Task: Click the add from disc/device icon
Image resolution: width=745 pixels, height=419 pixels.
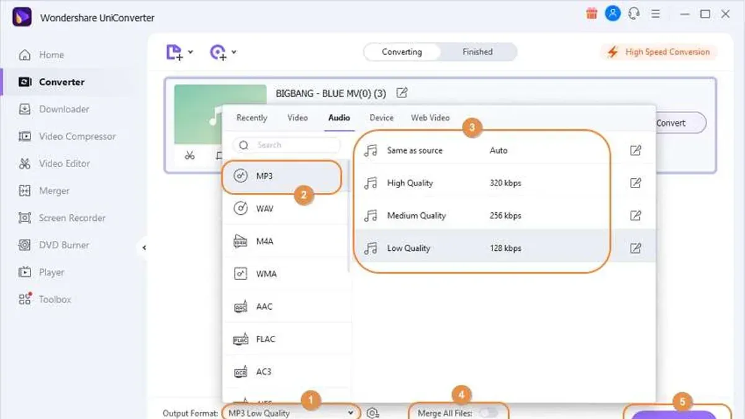Action: click(x=218, y=52)
